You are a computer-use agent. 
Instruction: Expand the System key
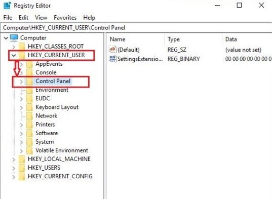(x=21, y=142)
